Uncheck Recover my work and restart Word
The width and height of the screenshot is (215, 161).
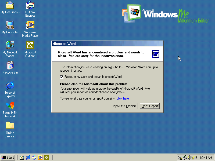[x=62, y=77]
